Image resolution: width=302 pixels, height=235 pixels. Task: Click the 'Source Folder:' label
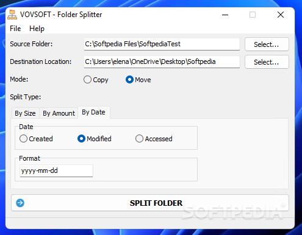pos(31,44)
